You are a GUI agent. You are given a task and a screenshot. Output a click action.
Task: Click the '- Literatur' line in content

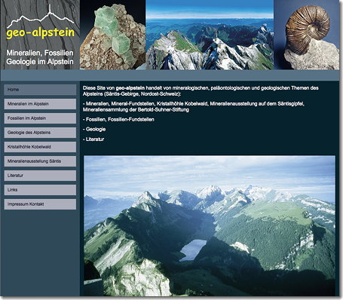point(93,139)
